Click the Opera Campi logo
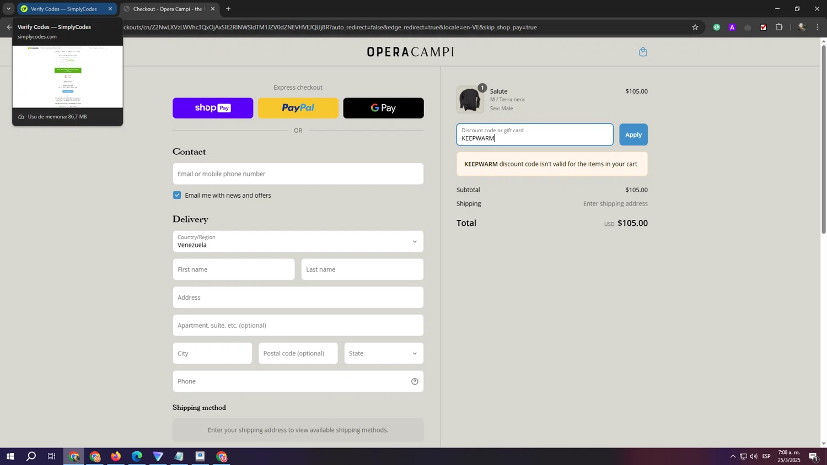The image size is (827, 465). pos(411,52)
